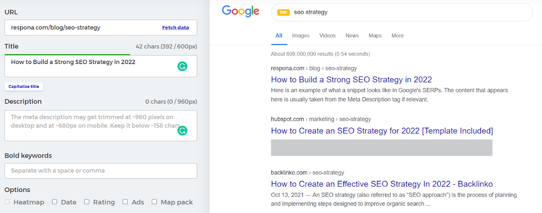Click the hubspot.com breadcrumb URL
This screenshot has width=542, height=213.
(x=321, y=119)
